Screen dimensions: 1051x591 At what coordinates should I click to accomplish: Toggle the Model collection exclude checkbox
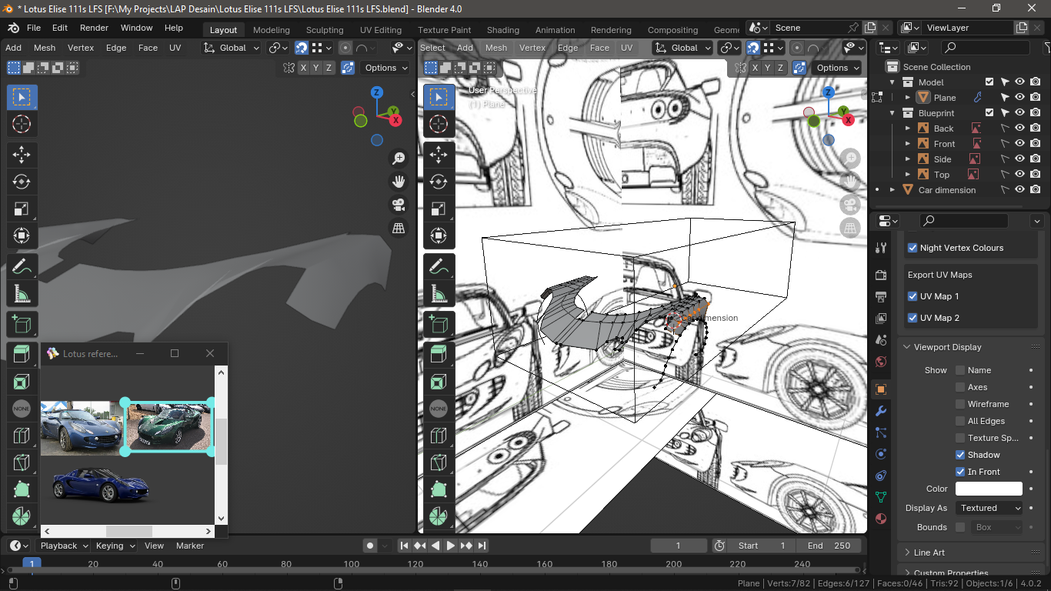click(x=989, y=82)
